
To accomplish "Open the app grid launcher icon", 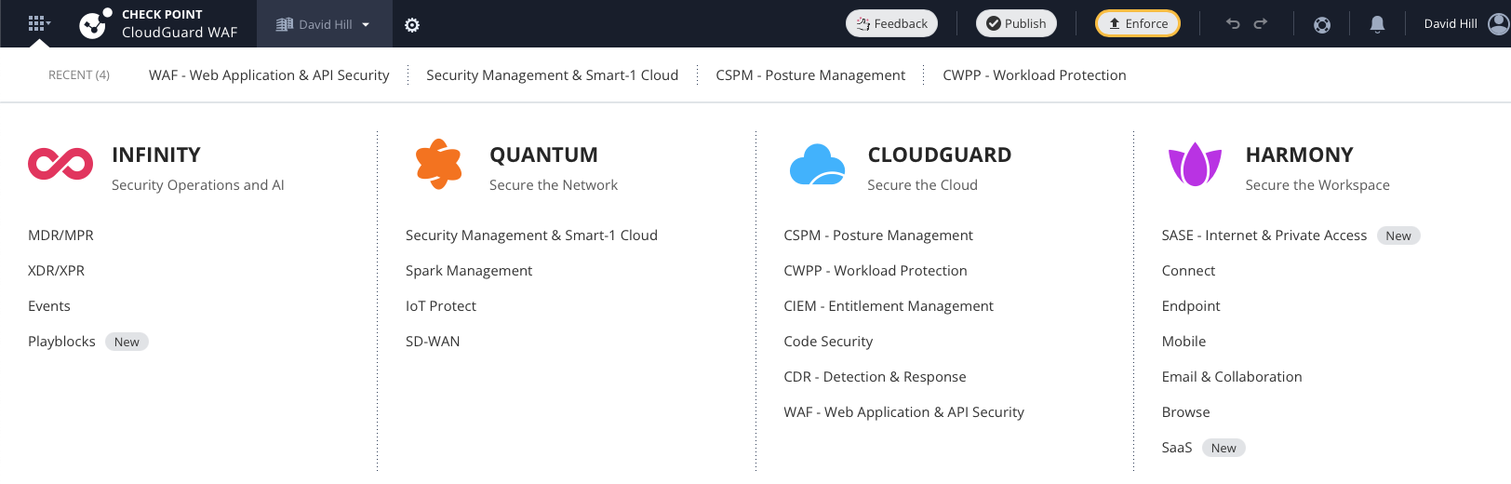I will (38, 23).
